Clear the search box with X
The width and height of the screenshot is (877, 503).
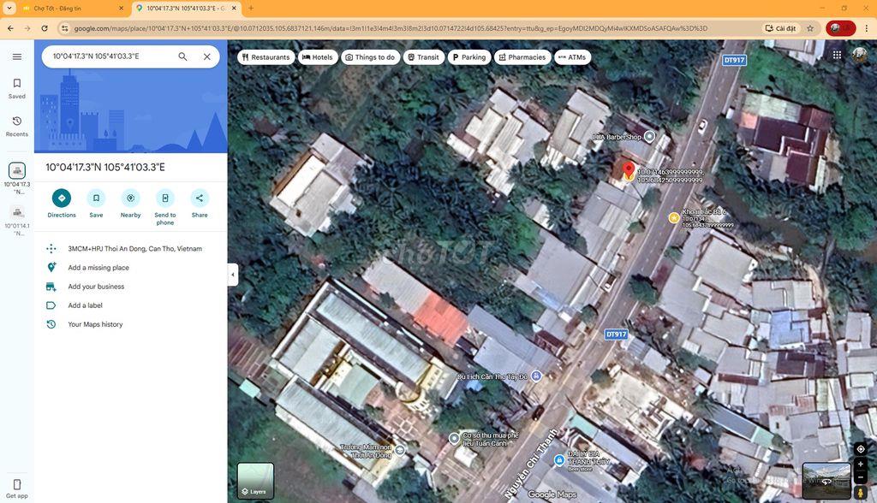click(x=207, y=56)
